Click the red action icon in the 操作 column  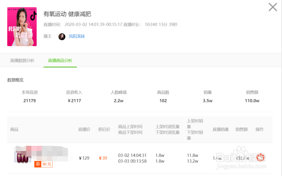[261, 157]
